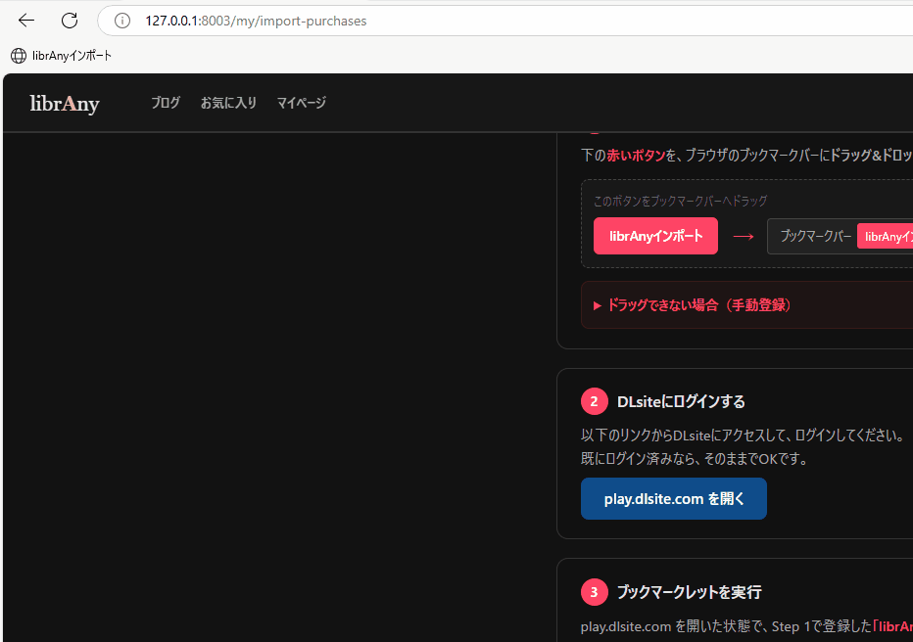This screenshot has height=642, width=913.
Task: Select お気に入り in the navigation bar
Action: coord(228,102)
